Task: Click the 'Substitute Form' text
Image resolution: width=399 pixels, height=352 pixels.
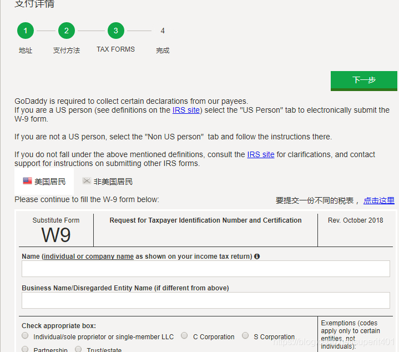Action: pyautogui.click(x=56, y=220)
